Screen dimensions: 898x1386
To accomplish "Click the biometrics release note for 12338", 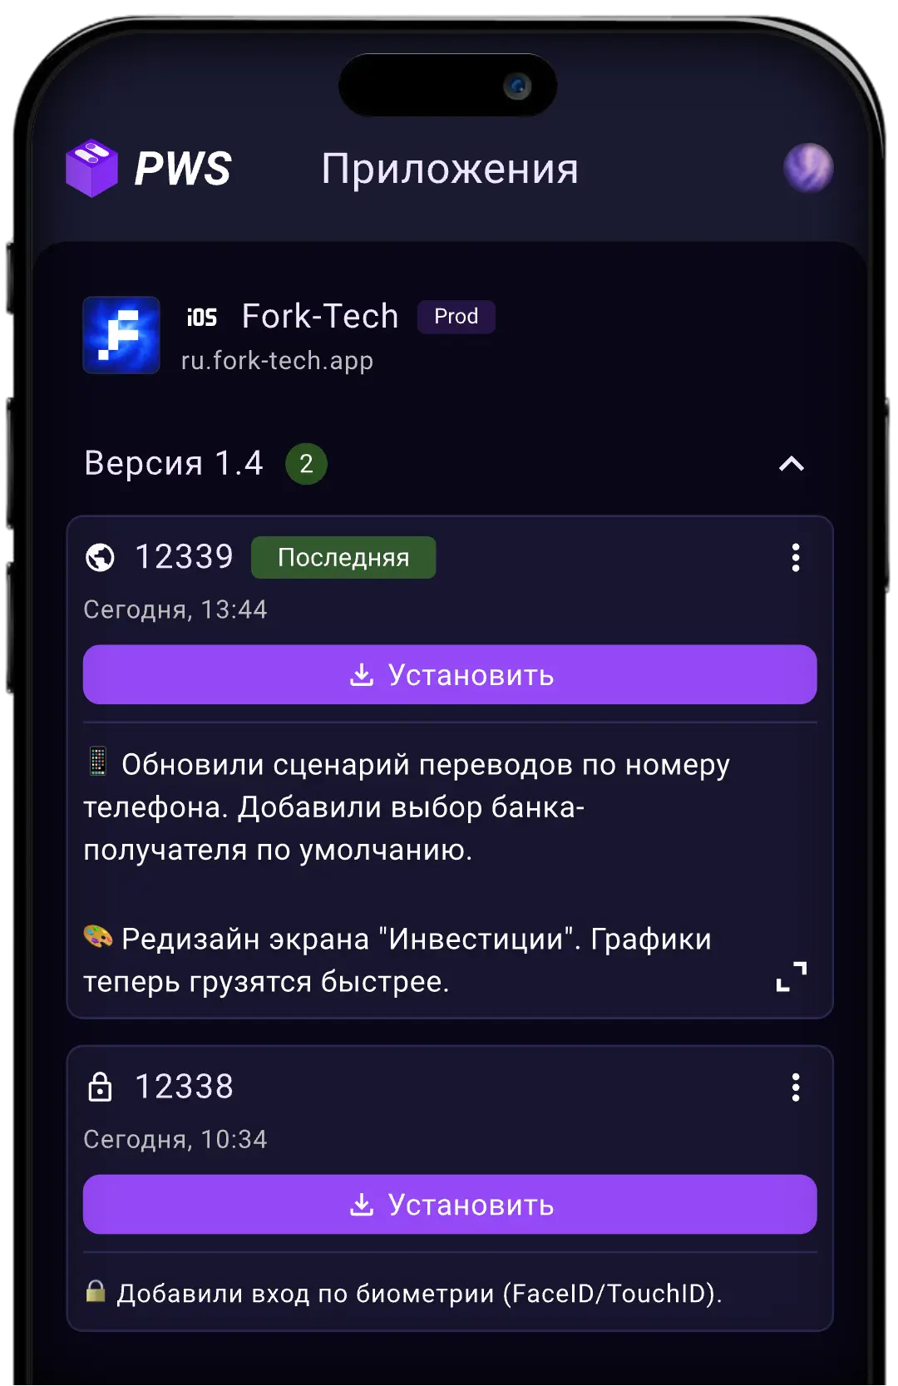I will point(419,1293).
